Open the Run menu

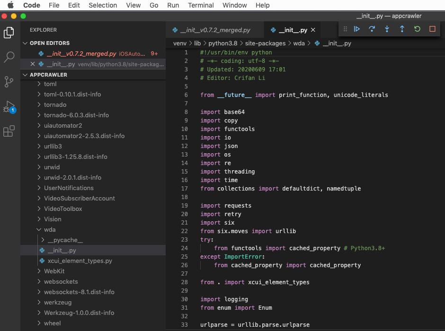(x=173, y=5)
